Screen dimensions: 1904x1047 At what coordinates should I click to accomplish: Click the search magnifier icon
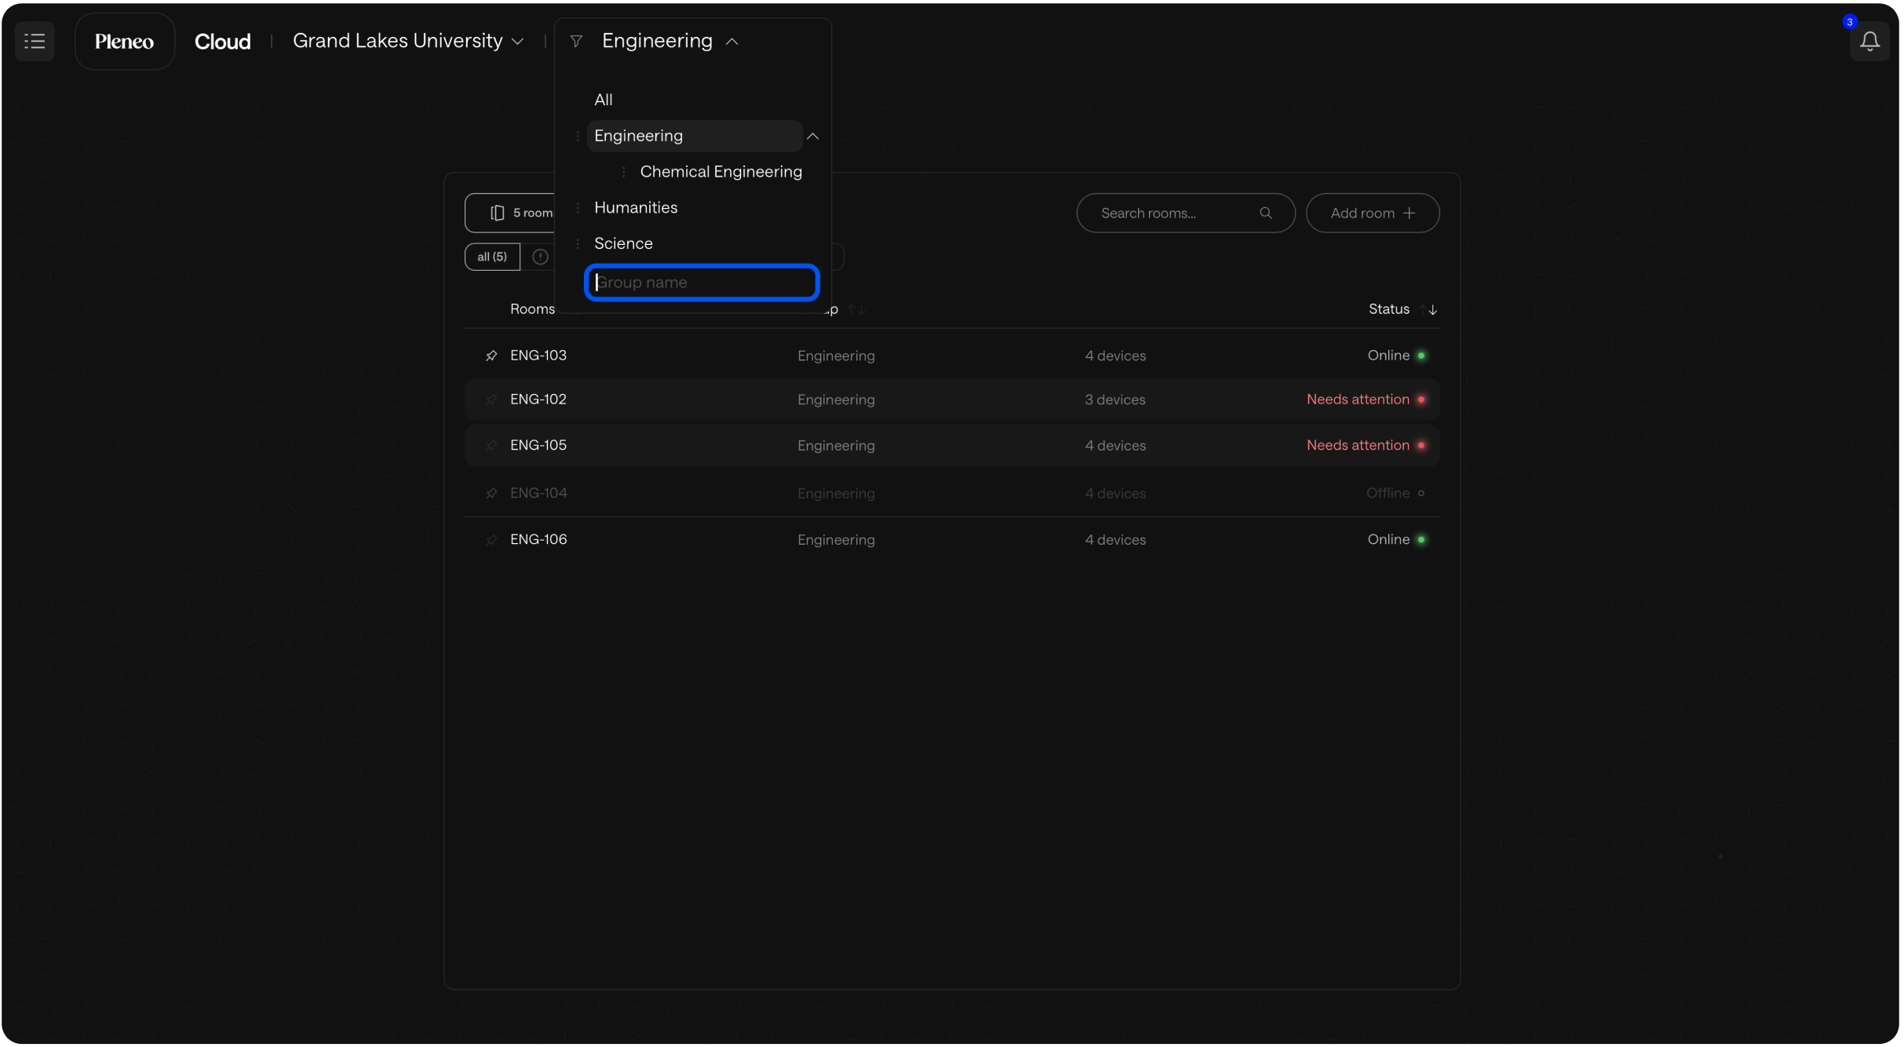(1265, 213)
